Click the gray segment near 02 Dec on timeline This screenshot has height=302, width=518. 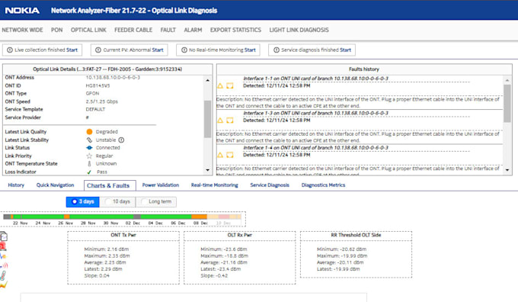click(137, 217)
